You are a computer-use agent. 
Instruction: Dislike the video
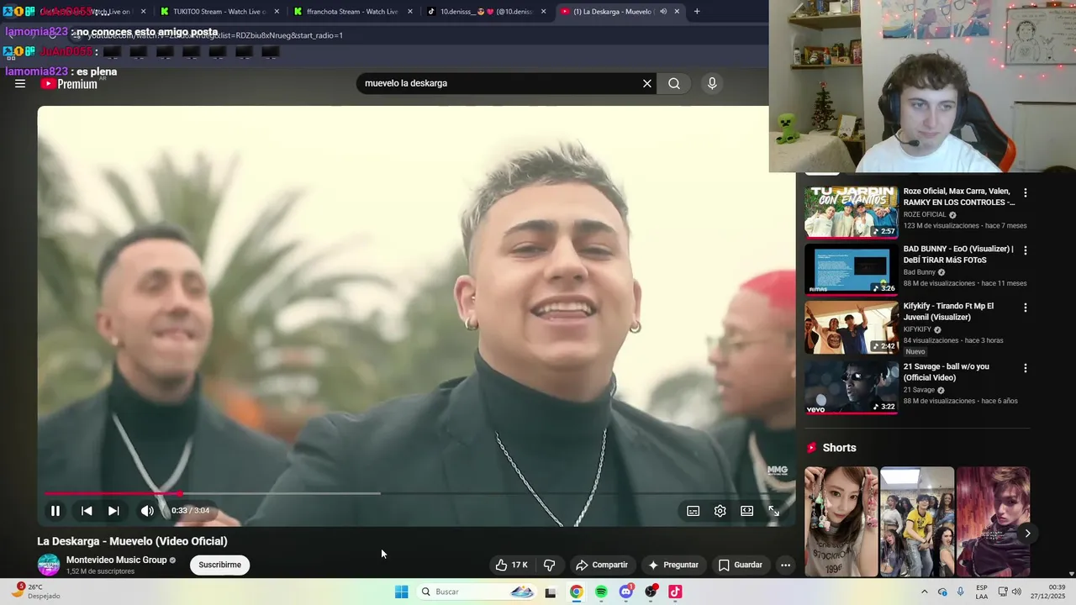click(550, 565)
